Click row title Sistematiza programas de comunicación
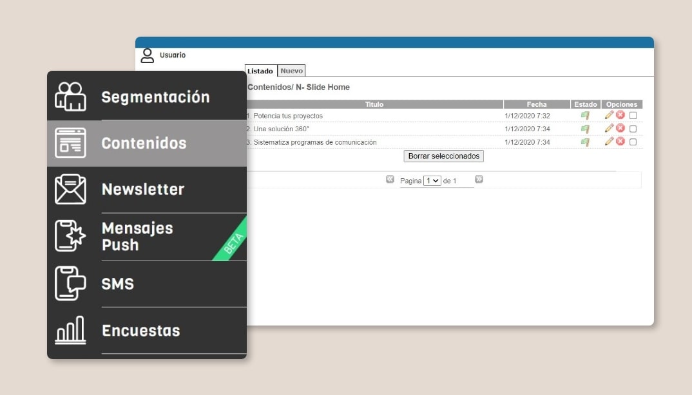Screen dimensions: 692x395 tap(315, 142)
